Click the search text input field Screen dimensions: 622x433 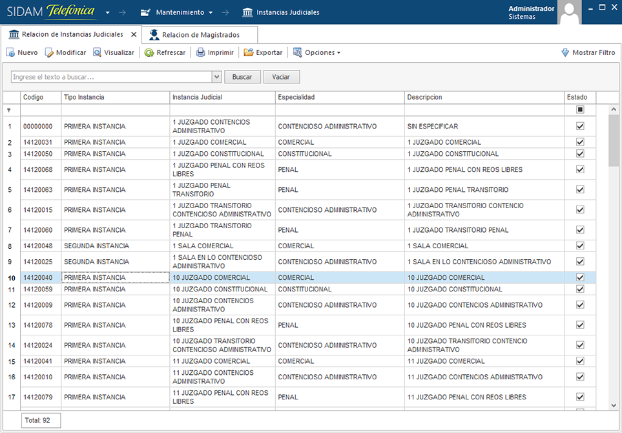point(111,77)
